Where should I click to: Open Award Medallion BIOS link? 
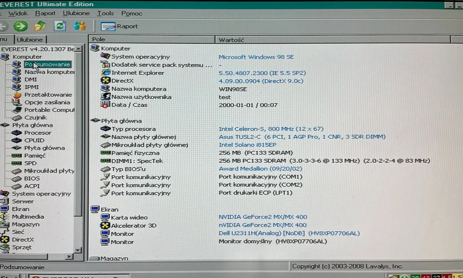260,169
